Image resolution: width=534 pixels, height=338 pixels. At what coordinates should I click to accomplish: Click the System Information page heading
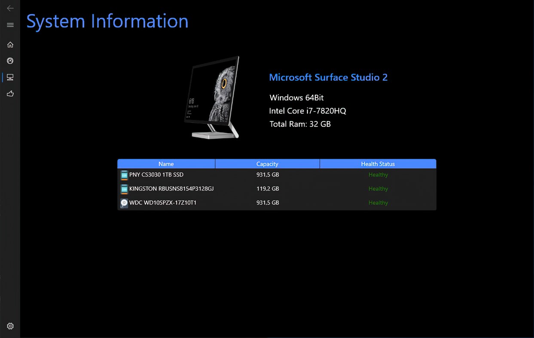(x=107, y=21)
